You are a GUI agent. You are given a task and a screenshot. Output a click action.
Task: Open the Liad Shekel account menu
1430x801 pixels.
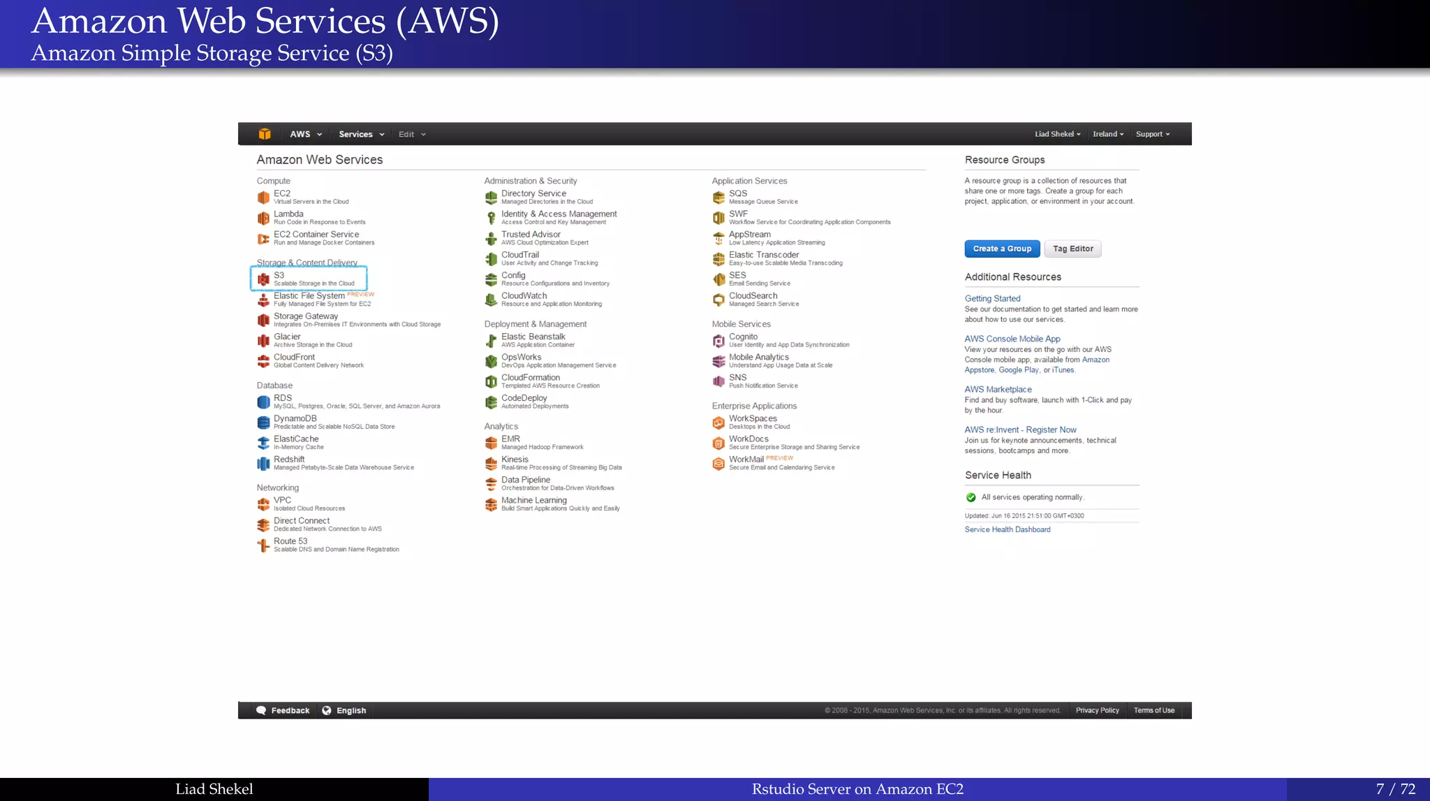click(x=1057, y=134)
